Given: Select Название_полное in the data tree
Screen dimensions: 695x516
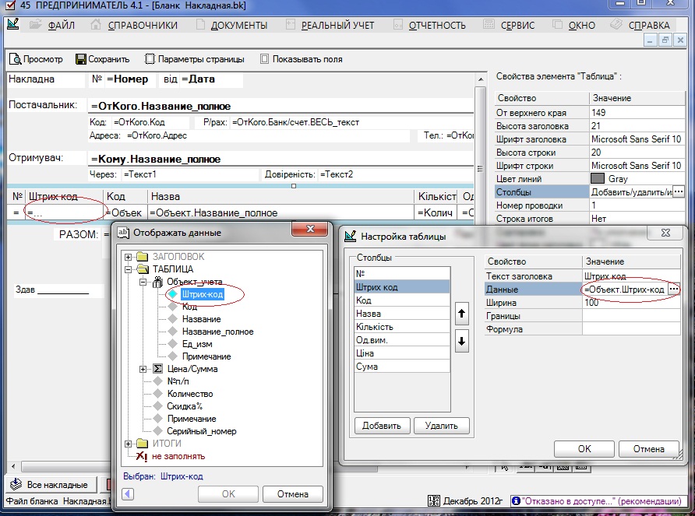Looking at the screenshot, I should pos(217,332).
